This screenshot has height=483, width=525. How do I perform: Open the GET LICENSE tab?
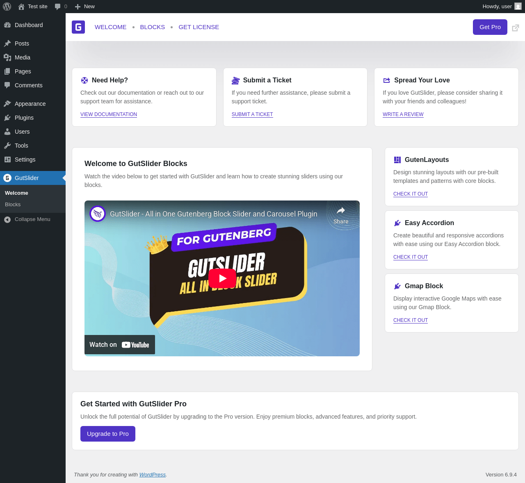pos(199,27)
